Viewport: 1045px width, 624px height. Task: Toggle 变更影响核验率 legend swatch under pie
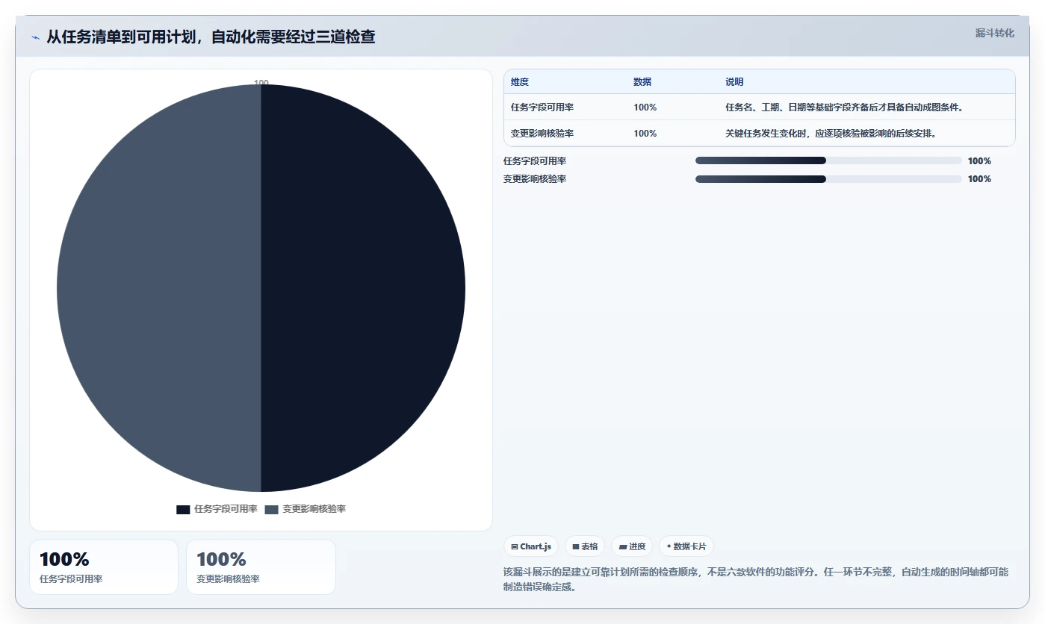(x=271, y=509)
